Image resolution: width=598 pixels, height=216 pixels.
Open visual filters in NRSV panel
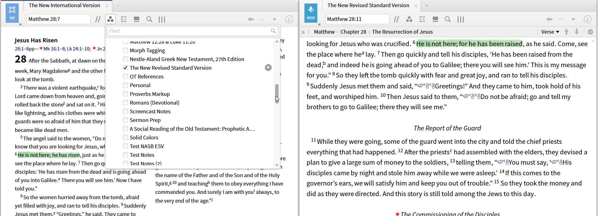pyautogui.click(x=409, y=19)
